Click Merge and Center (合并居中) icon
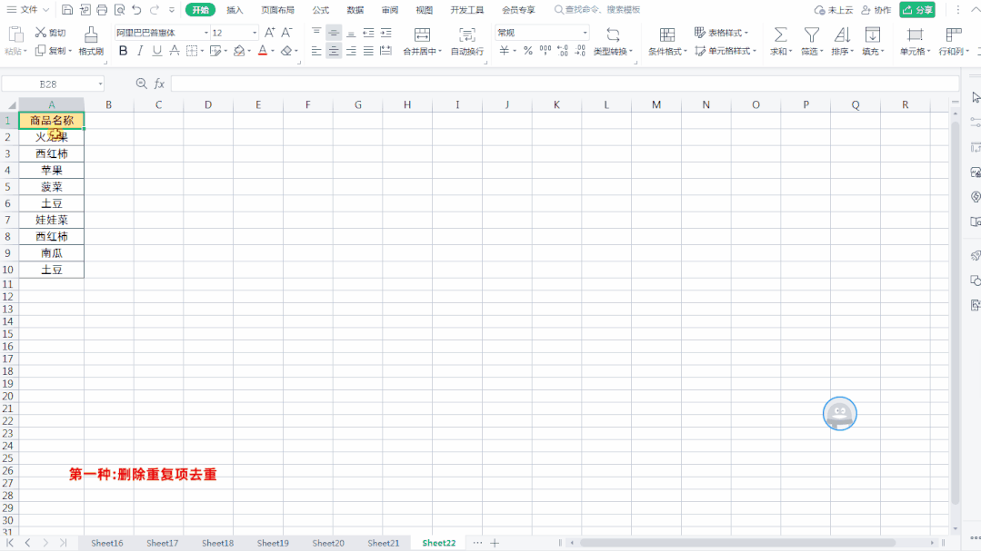This screenshot has height=551, width=981. pyautogui.click(x=422, y=34)
